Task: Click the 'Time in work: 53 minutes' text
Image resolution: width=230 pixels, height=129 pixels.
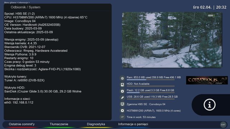Action: coord(141,117)
